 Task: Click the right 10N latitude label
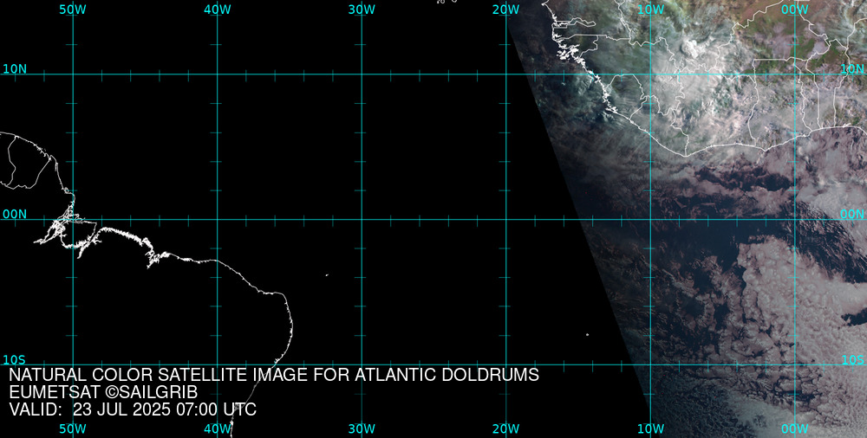point(852,69)
